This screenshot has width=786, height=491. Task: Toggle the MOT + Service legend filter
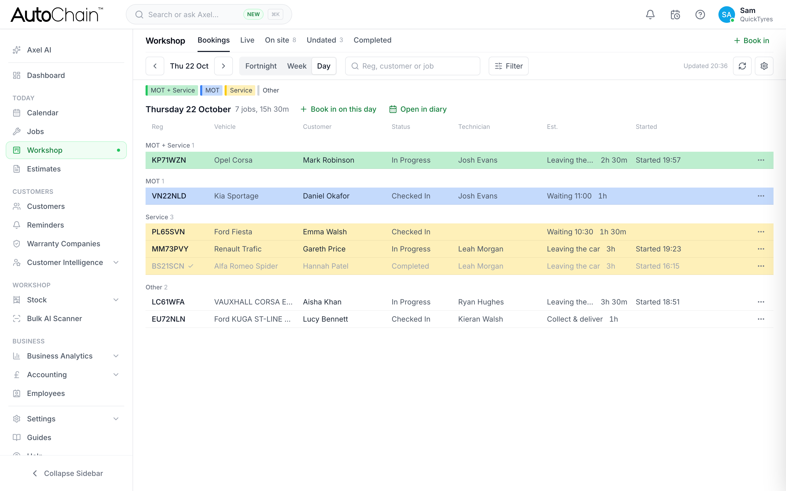coord(172,90)
